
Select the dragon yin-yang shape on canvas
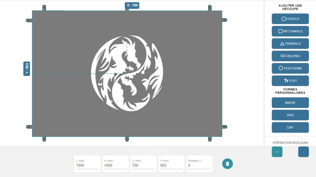pos(127,73)
